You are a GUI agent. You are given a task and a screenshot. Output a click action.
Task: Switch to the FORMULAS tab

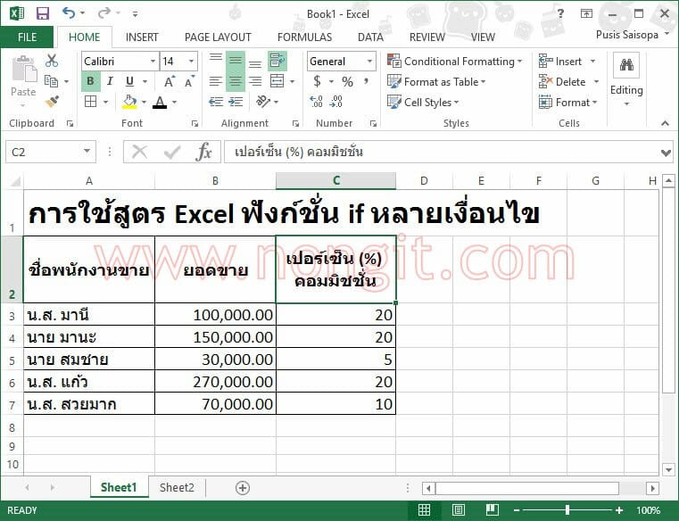(x=304, y=37)
